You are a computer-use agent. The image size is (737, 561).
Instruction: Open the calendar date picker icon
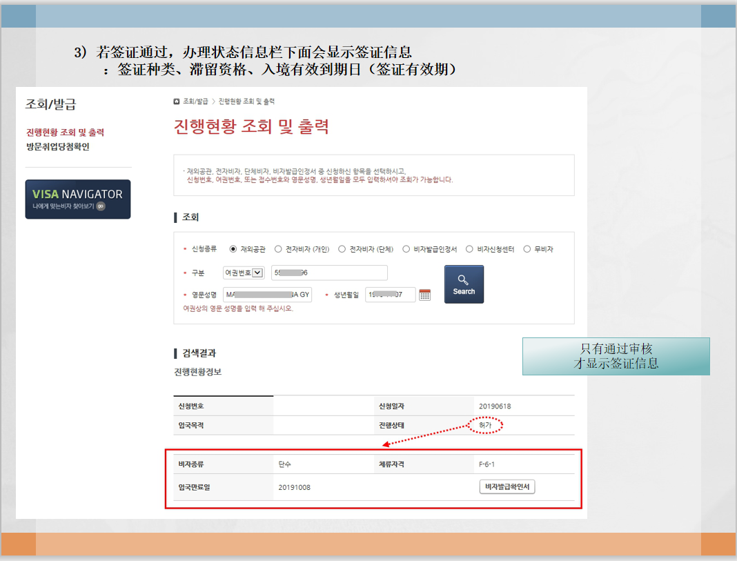[424, 295]
